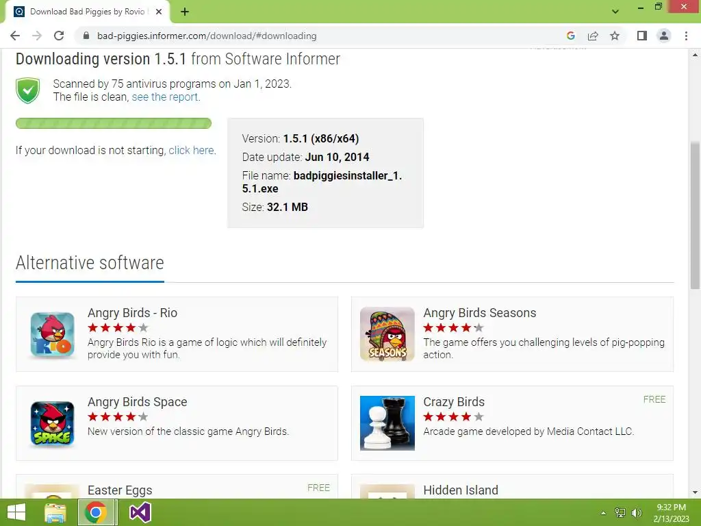Click the Angry Birds Rio star rating
Image resolution: width=701 pixels, height=526 pixels.
(118, 328)
